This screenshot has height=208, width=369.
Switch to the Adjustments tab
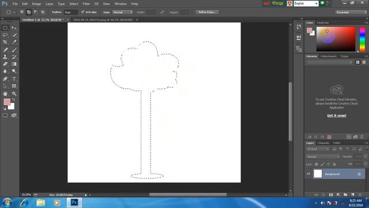(x=329, y=57)
